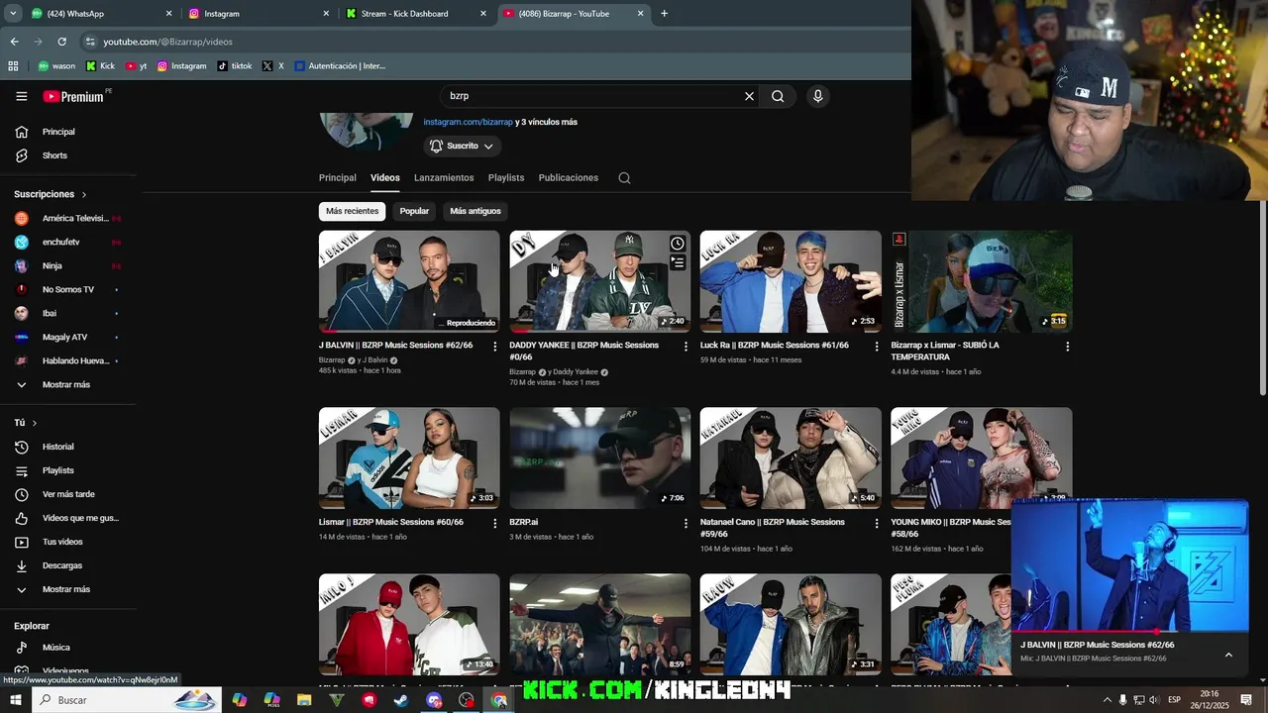Open File Explorer from the taskbar
Viewport: 1268px width, 713px height.
[304, 700]
